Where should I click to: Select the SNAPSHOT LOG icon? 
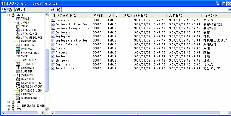(x=18, y=83)
